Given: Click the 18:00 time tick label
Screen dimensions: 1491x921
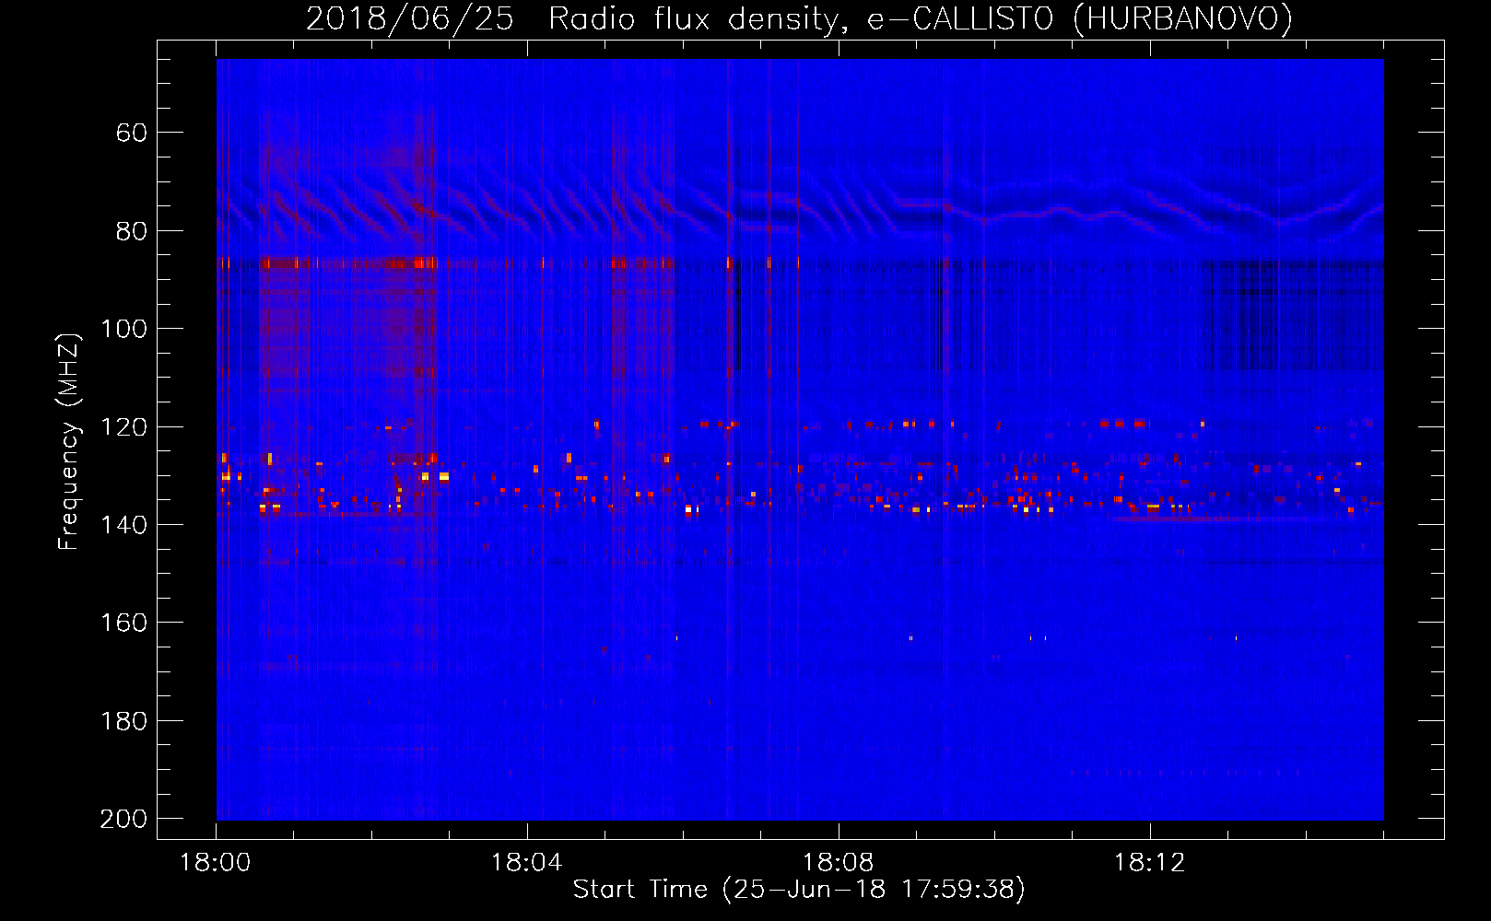Looking at the screenshot, I should point(215,863).
